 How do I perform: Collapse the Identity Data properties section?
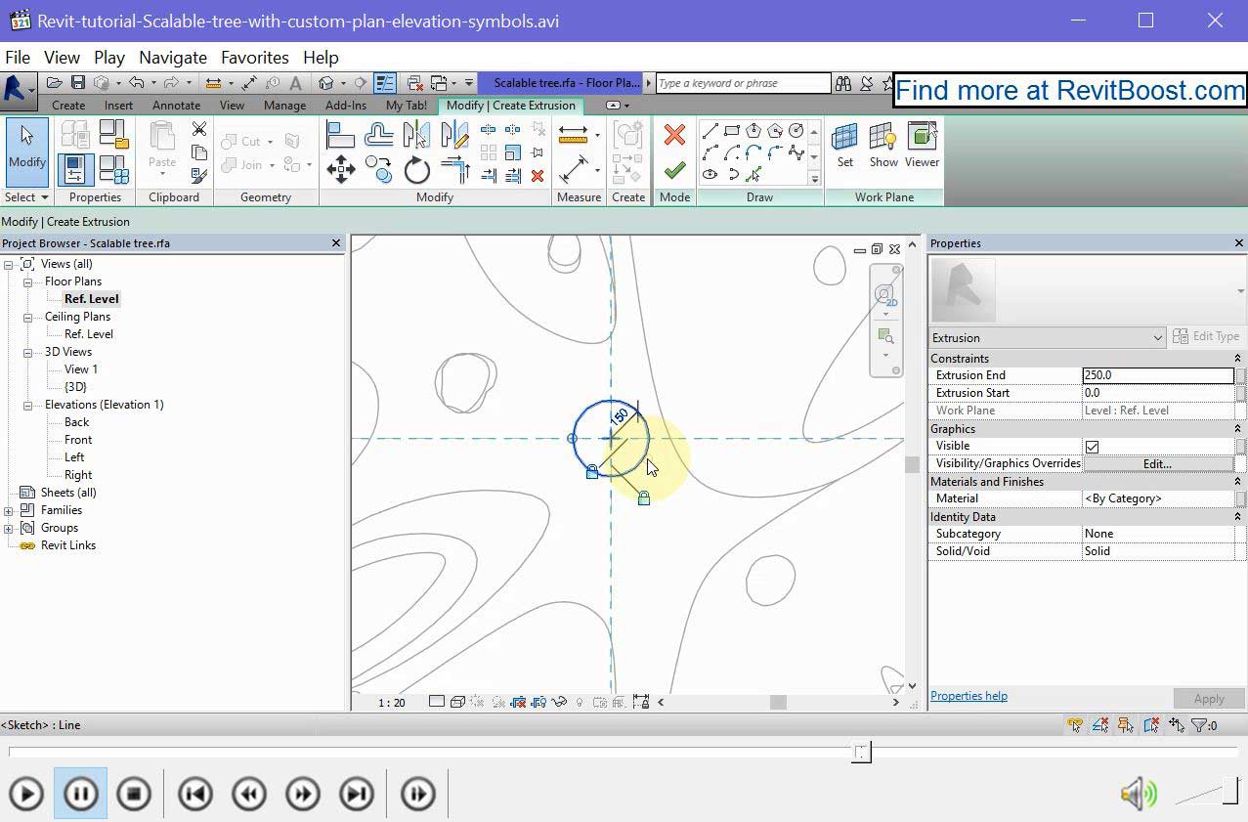click(1237, 517)
